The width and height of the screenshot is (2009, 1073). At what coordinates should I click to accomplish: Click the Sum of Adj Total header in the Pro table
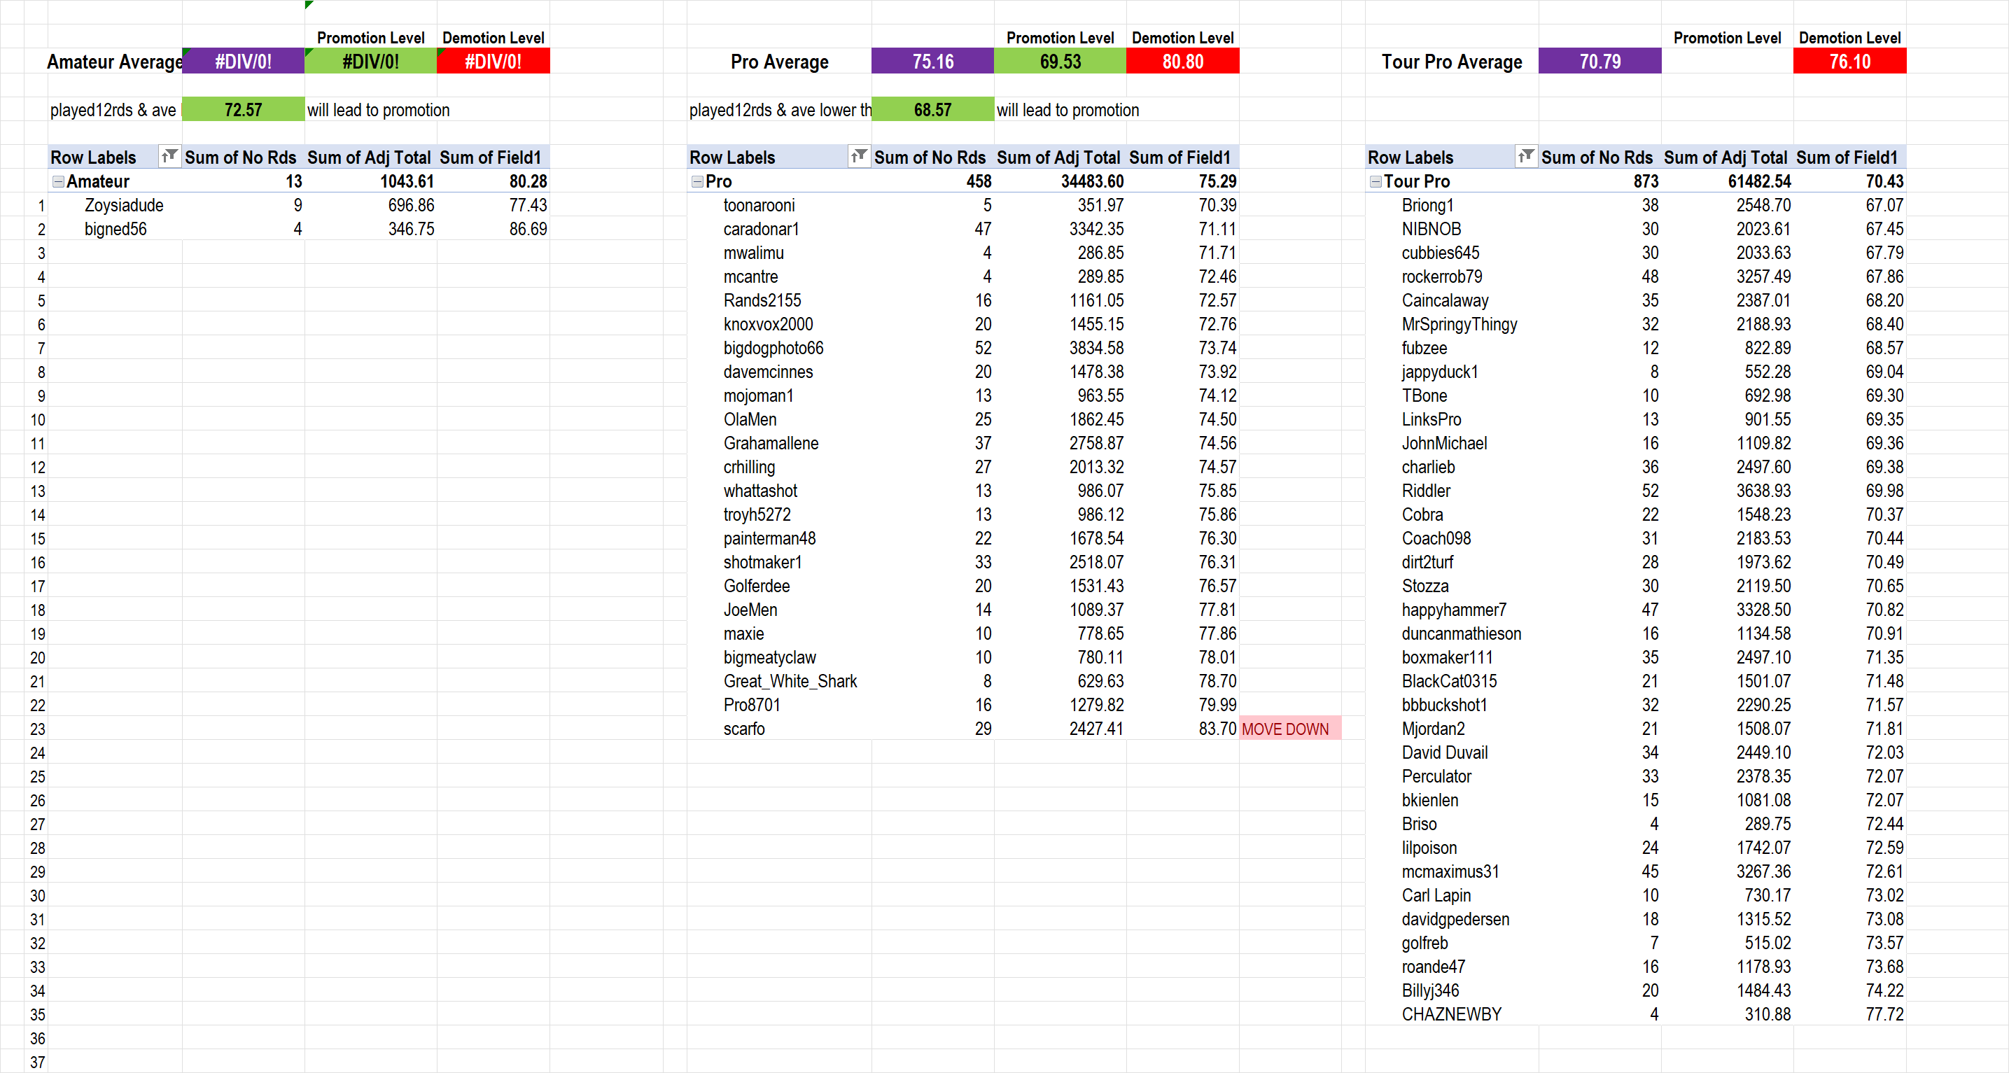click(1058, 157)
